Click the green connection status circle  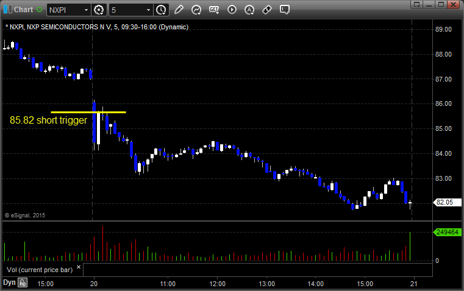pyautogui.click(x=39, y=10)
